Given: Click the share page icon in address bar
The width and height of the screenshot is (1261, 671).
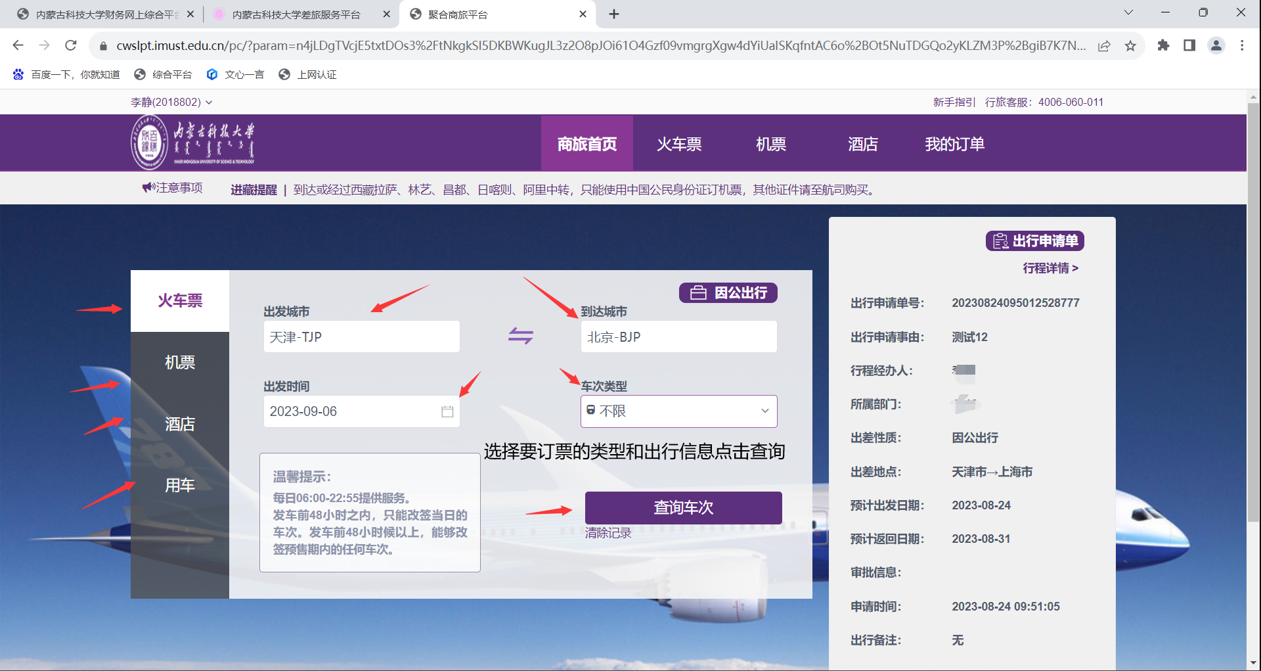Looking at the screenshot, I should point(1104,45).
